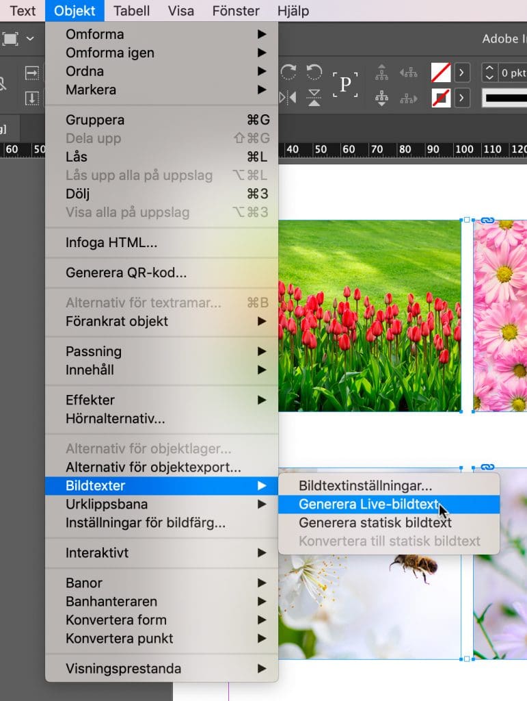Expand the Interaktivt submenu
Image resolution: width=527 pixels, height=701 pixels.
(161, 553)
